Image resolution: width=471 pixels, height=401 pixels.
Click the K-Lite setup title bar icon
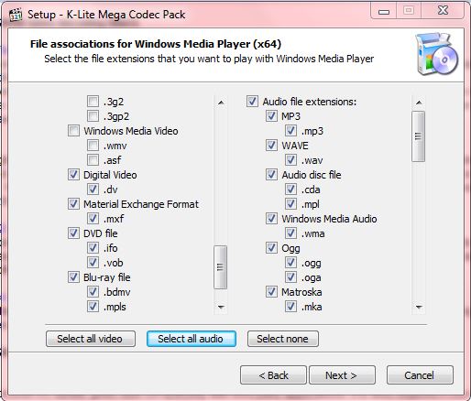click(x=16, y=15)
